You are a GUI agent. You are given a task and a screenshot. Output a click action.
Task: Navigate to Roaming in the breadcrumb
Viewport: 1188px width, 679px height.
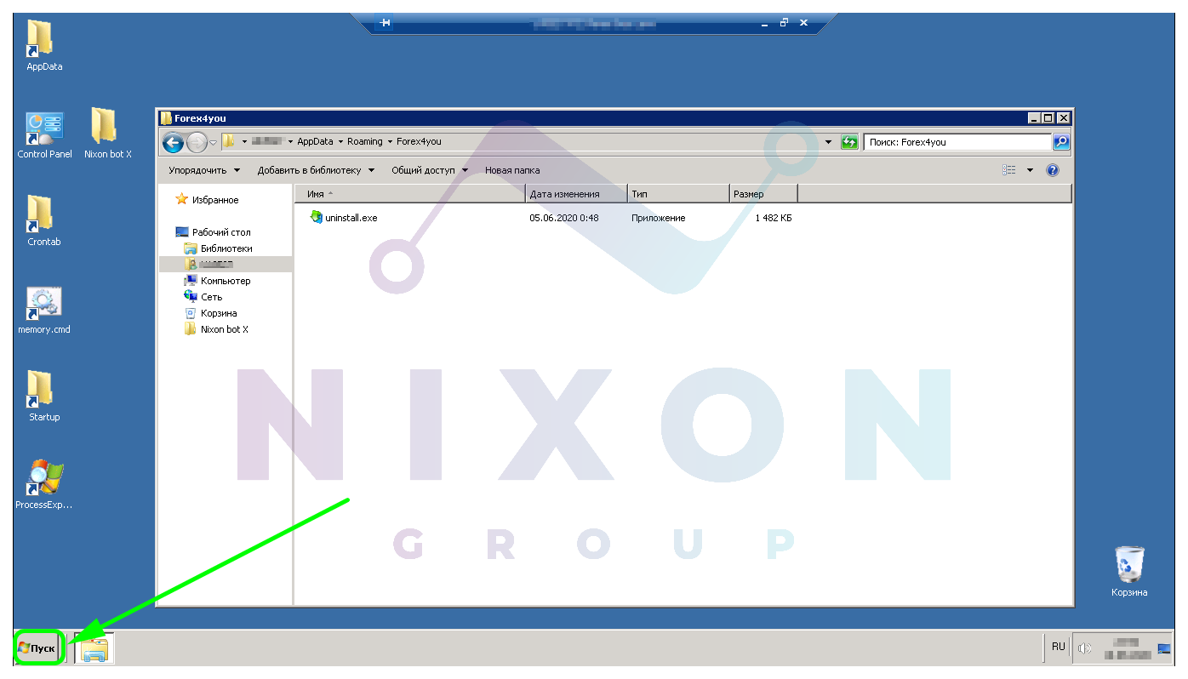coord(365,141)
